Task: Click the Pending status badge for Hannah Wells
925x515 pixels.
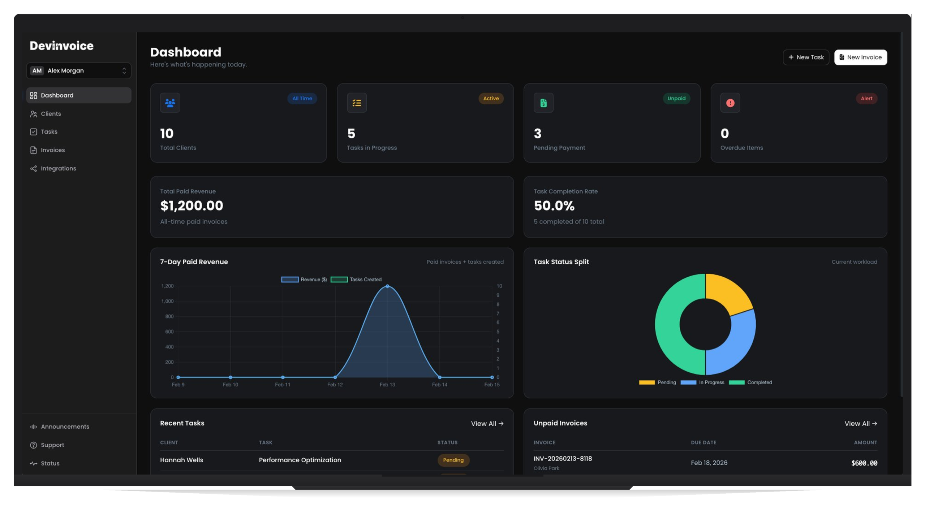Action: (x=453, y=460)
